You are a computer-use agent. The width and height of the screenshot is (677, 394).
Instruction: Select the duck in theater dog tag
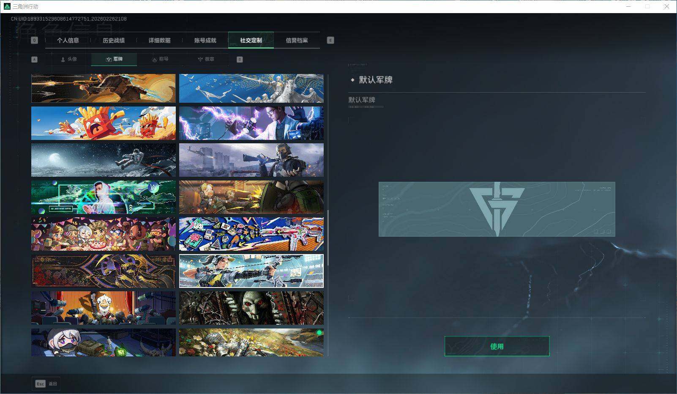(x=104, y=308)
